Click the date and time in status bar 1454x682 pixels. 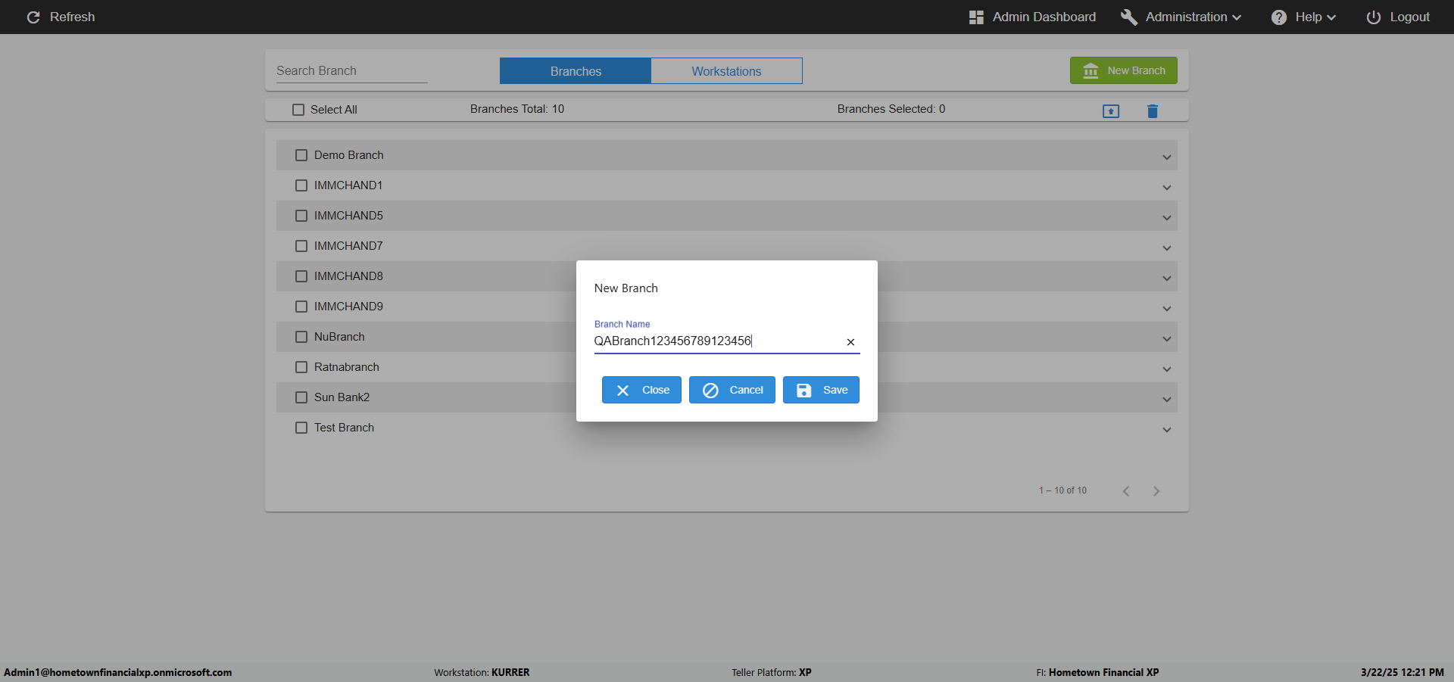(x=1403, y=672)
